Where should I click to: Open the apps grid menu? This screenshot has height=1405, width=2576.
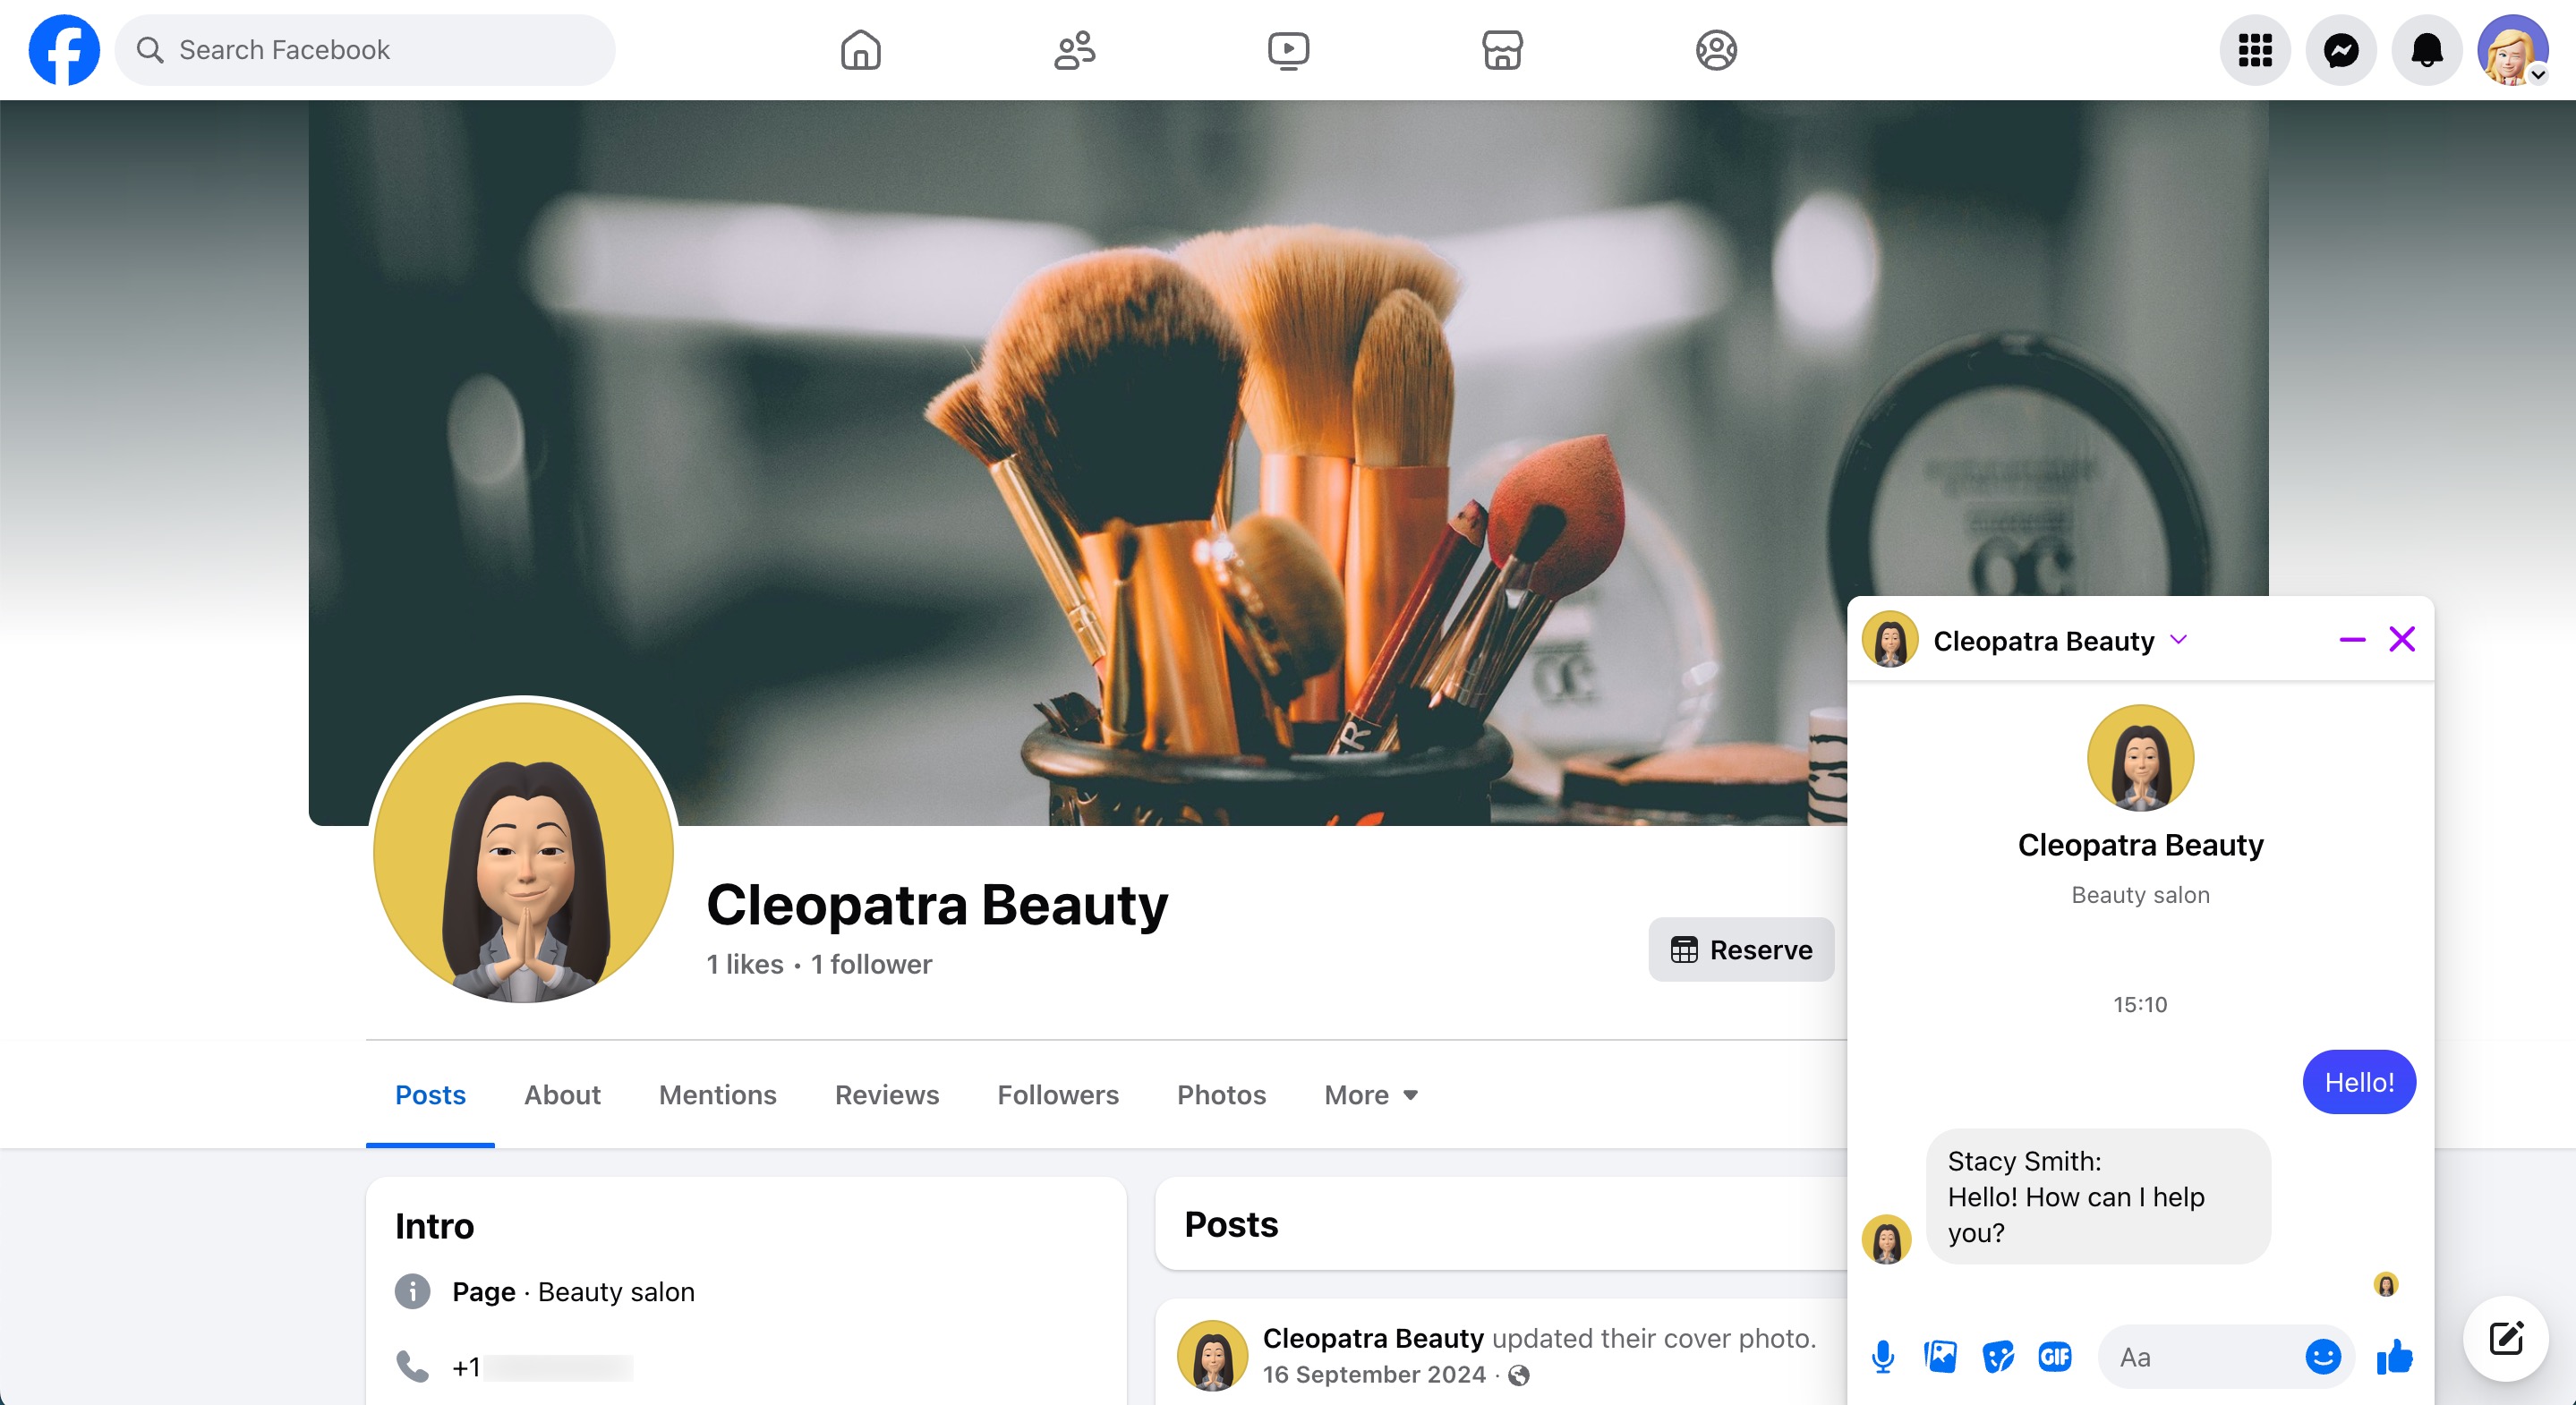pyautogui.click(x=2254, y=50)
